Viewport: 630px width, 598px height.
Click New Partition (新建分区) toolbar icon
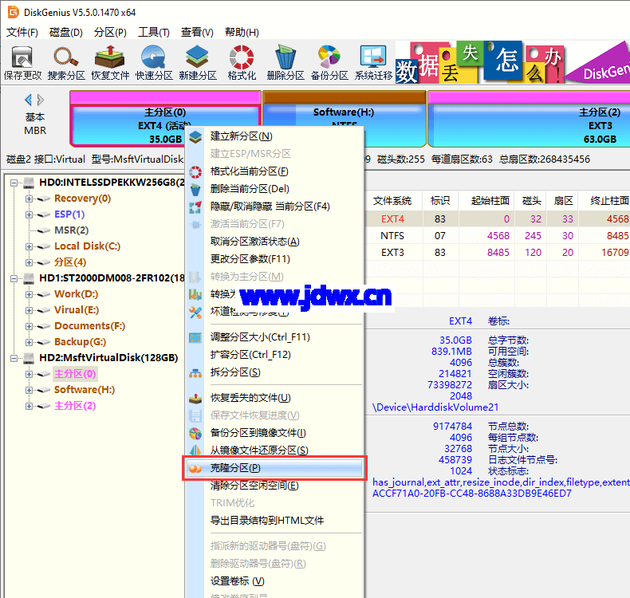(x=198, y=63)
